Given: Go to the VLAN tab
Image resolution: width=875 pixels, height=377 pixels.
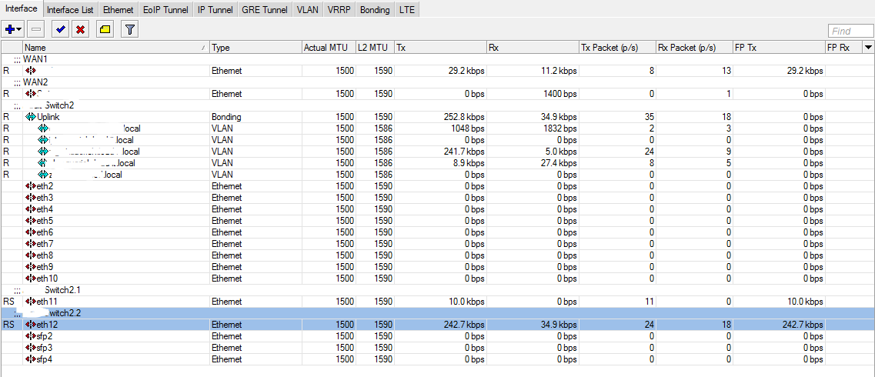Looking at the screenshot, I should click(x=308, y=9).
